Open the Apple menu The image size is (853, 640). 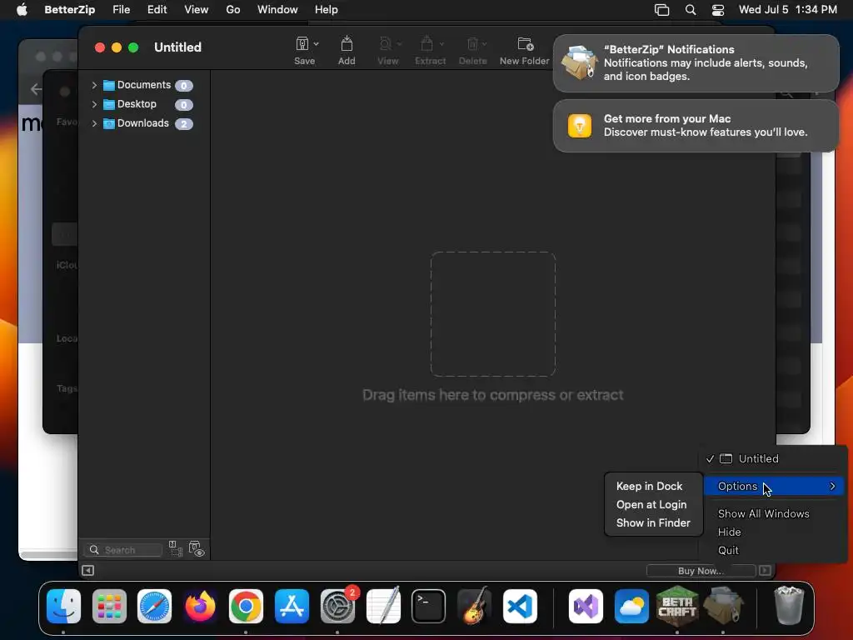[22, 10]
